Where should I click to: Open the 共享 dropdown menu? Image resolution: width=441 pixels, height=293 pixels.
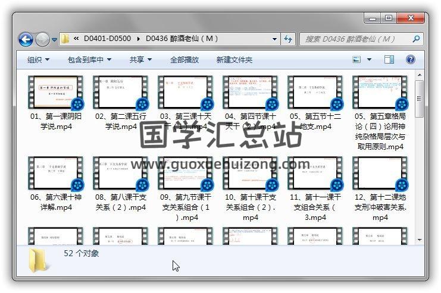click(140, 59)
